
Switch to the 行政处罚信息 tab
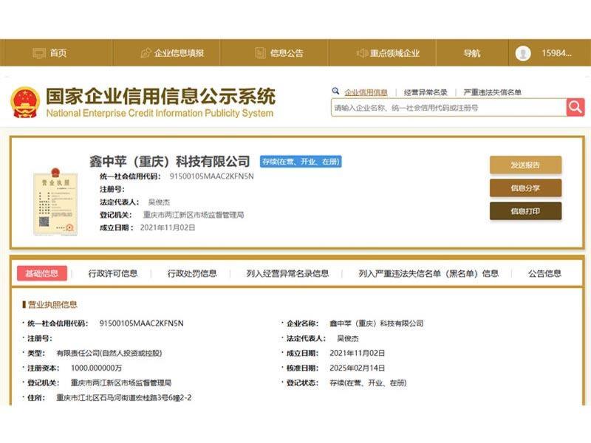click(x=192, y=273)
